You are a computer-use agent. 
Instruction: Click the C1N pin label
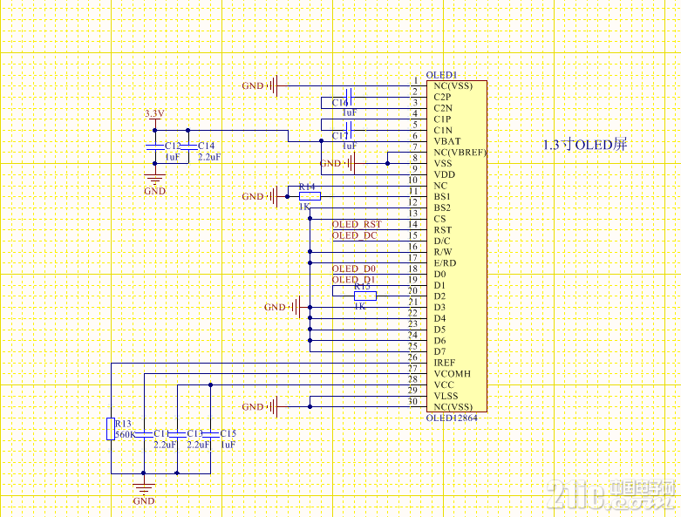click(443, 130)
